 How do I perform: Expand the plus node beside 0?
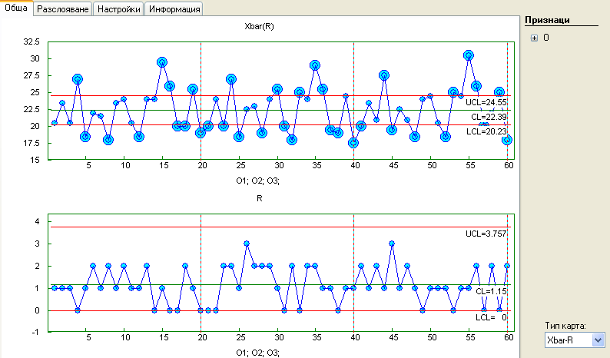tap(534, 37)
